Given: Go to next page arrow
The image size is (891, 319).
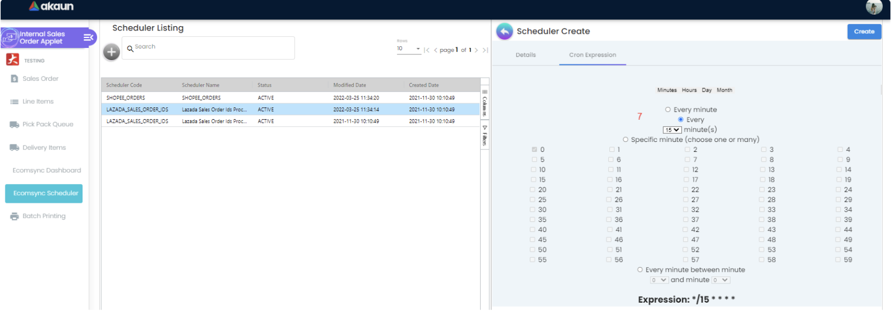Looking at the screenshot, I should coord(476,50).
